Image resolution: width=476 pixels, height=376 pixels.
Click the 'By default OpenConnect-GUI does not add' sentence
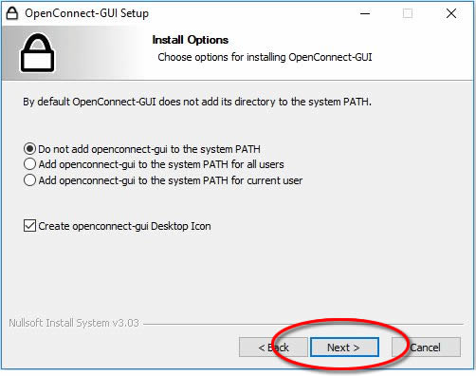pos(197,102)
